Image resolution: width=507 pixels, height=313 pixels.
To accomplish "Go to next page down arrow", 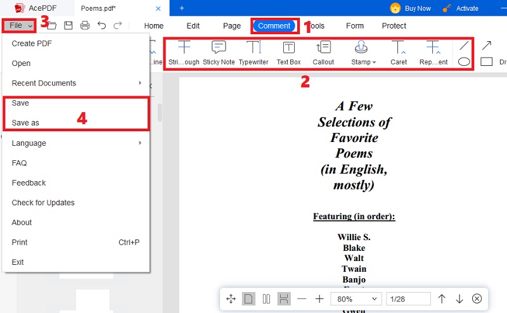I will (x=459, y=299).
